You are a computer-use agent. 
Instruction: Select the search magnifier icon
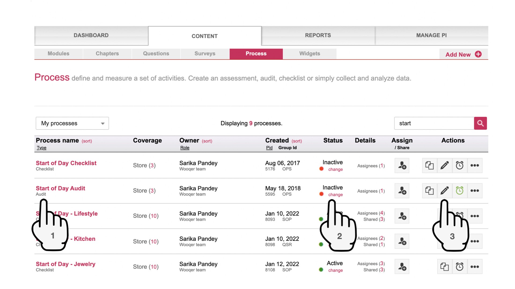point(480,123)
